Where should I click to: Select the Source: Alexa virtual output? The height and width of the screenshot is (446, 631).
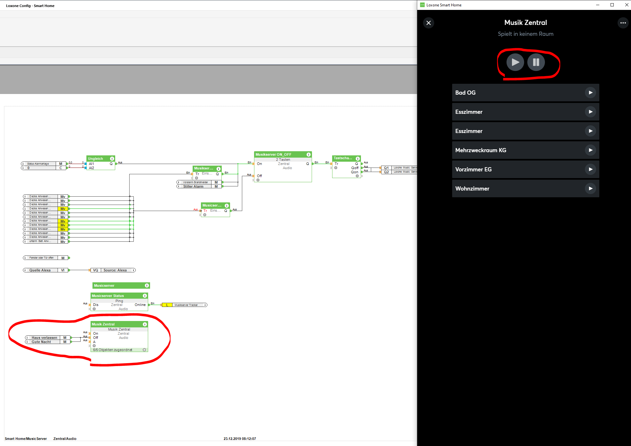tap(115, 270)
